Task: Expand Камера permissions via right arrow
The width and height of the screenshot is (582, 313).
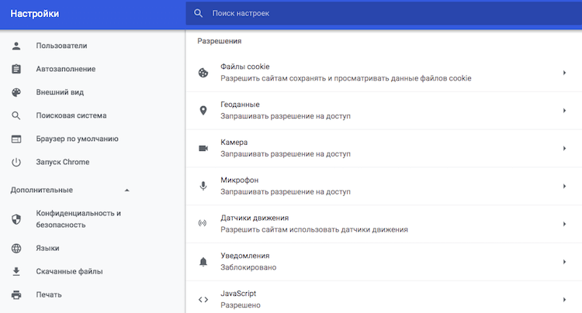Action: [564, 149]
